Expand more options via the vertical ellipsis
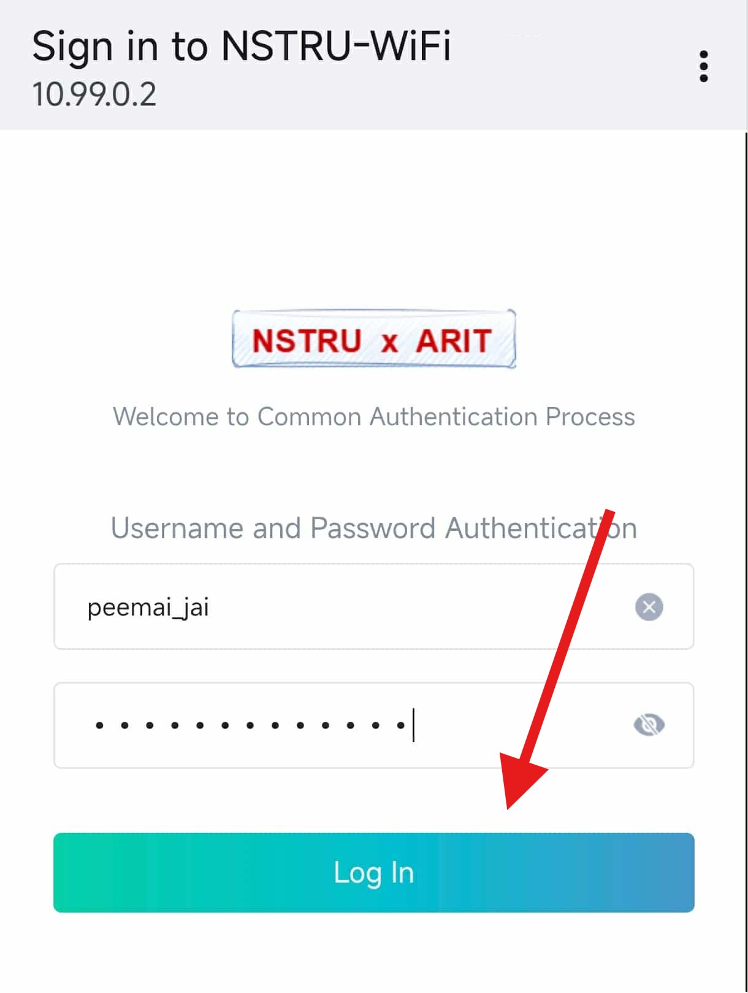Viewport: 748px width, 993px height. point(704,66)
